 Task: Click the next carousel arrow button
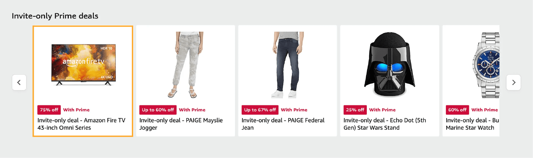[514, 82]
